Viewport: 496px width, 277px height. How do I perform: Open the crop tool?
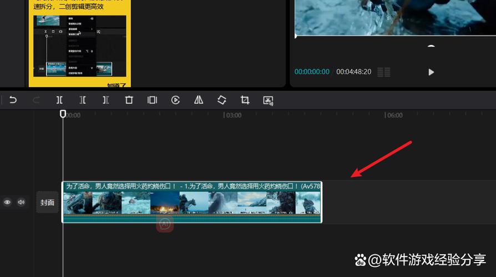pyautogui.click(x=245, y=100)
